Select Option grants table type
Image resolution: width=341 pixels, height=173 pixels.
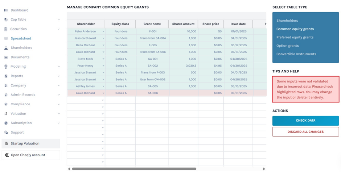pyautogui.click(x=287, y=46)
